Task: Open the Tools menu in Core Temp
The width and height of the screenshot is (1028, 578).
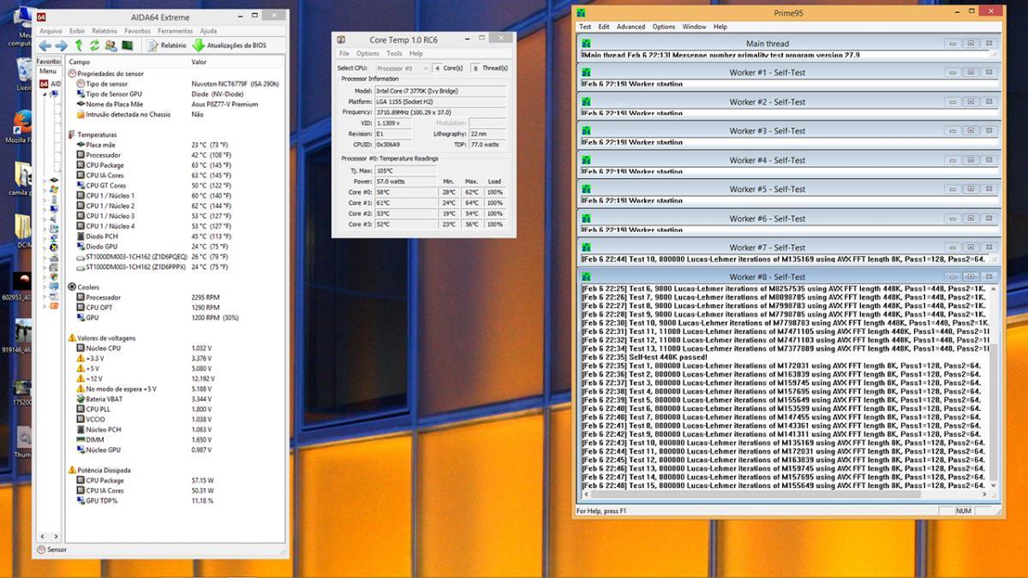Action: [x=394, y=53]
